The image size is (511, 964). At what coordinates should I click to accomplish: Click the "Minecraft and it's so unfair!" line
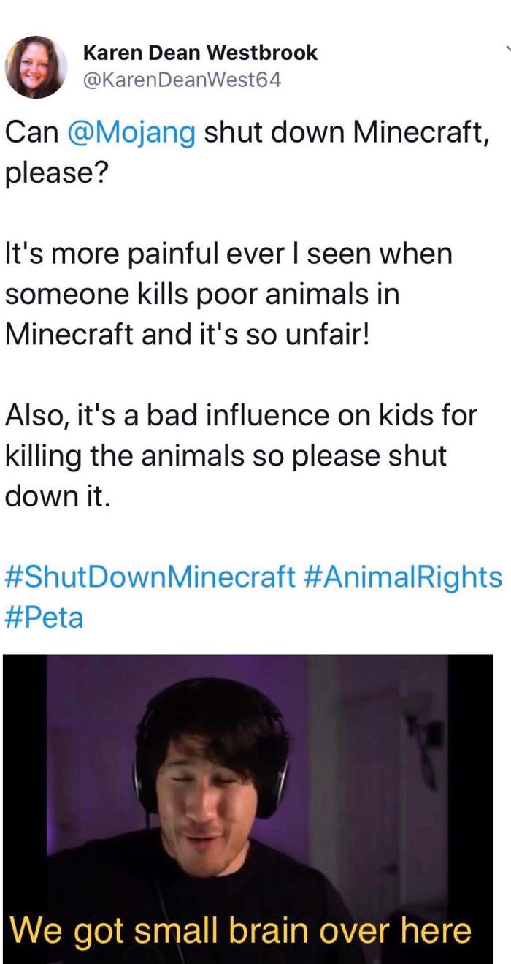(x=189, y=335)
